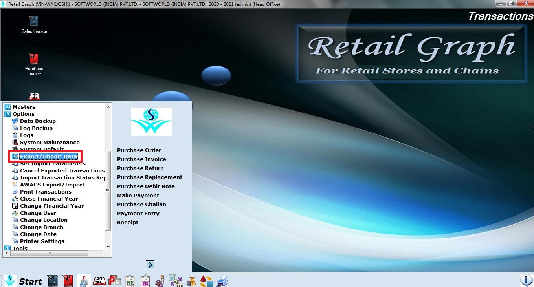Click the RE clipboard icon in toolbar

(130, 281)
